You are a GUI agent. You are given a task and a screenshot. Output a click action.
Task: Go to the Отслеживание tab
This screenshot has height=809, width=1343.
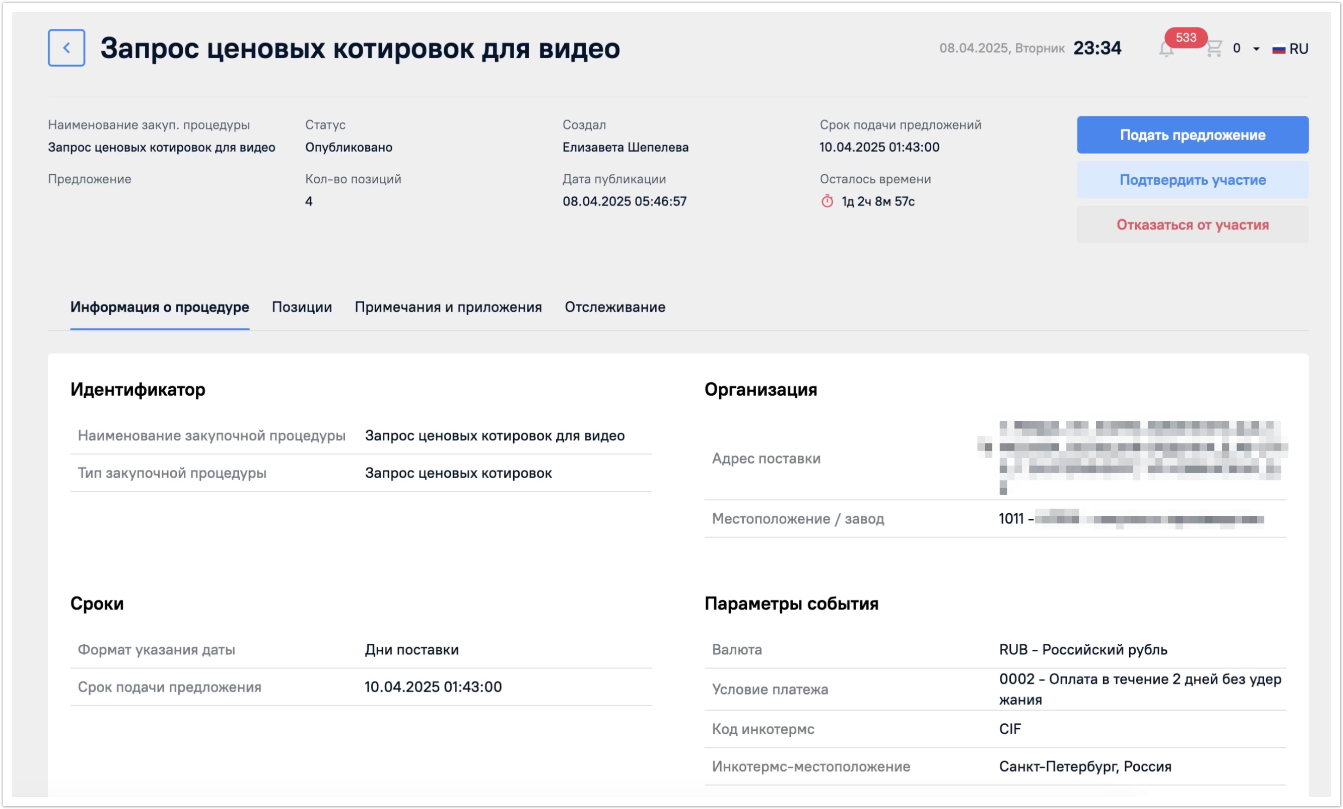pos(614,307)
